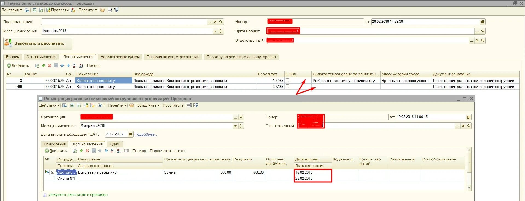Open the Действия menu in the Регистрация window

49,105
